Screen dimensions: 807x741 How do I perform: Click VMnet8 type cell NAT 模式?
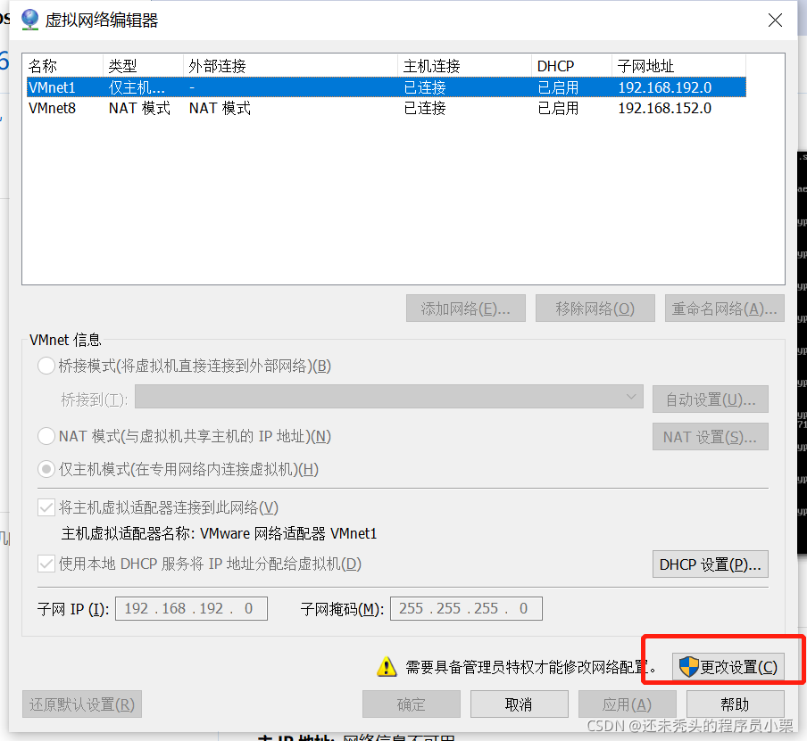point(139,108)
